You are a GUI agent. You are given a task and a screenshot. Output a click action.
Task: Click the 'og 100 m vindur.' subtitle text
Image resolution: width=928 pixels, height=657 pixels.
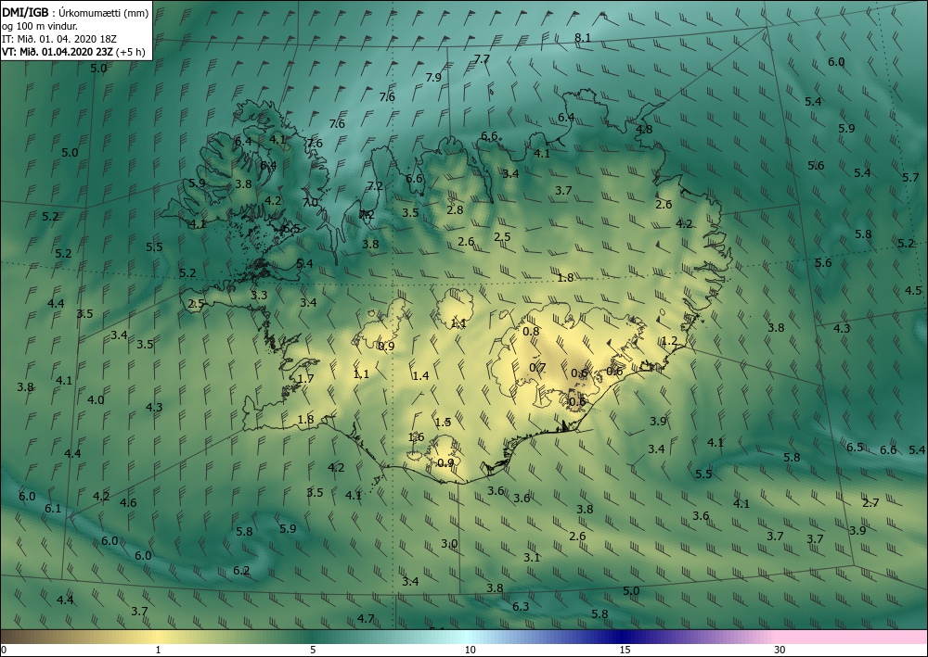tap(40, 25)
